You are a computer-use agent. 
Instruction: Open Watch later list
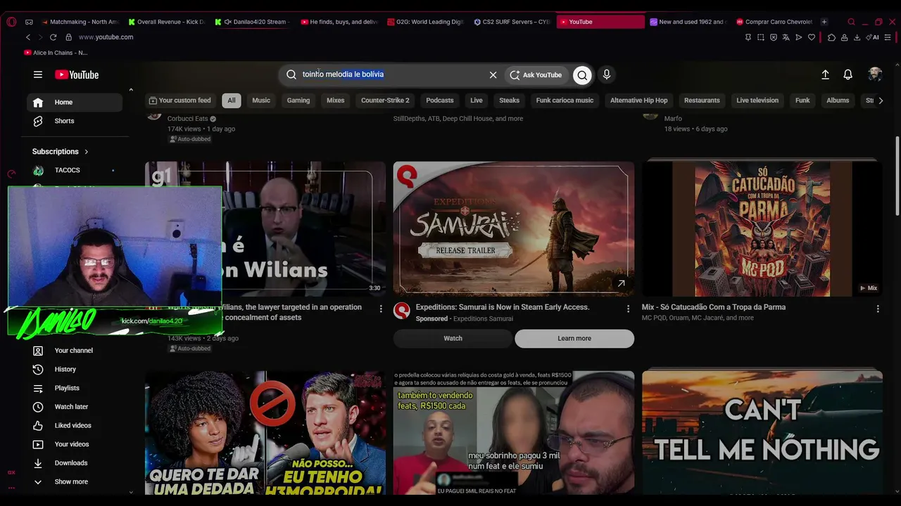75,406
